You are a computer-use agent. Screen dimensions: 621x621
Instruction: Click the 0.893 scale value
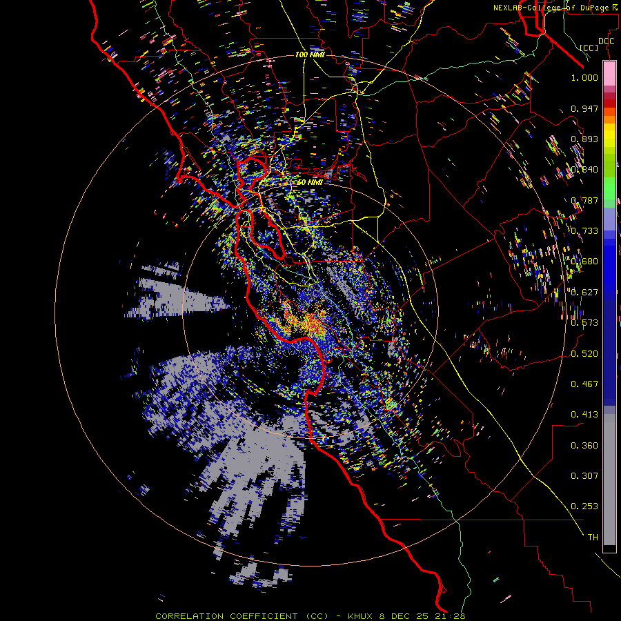tap(584, 139)
